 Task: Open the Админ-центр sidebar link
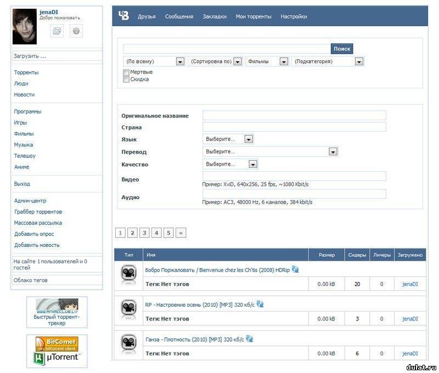(30, 201)
